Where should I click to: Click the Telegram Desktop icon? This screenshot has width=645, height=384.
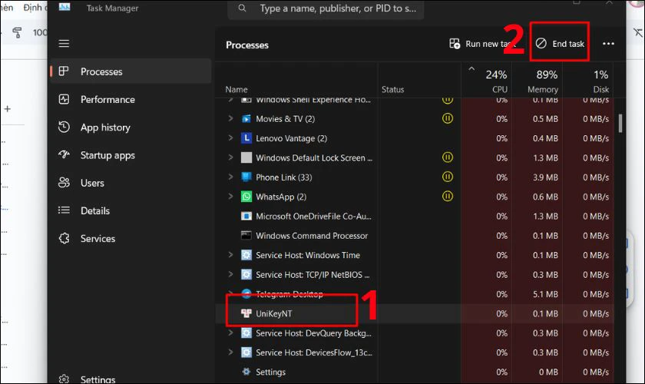tap(246, 294)
